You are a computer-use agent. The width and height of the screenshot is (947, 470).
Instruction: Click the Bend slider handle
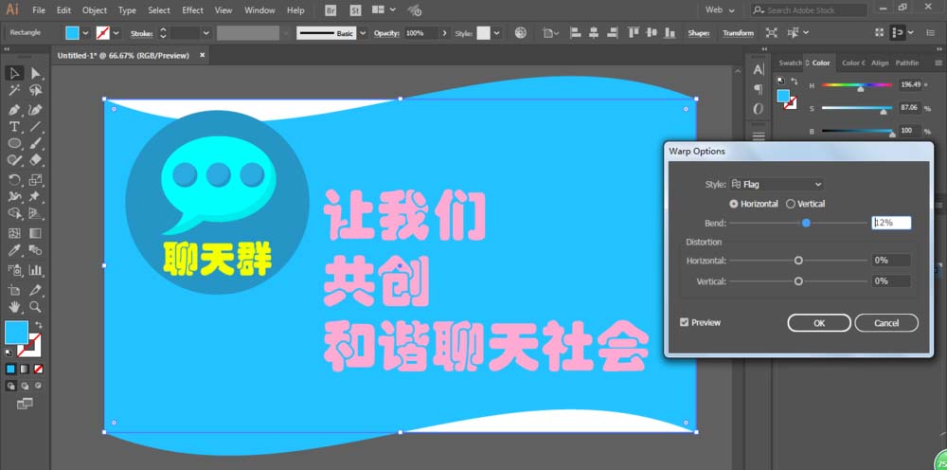pyautogui.click(x=806, y=223)
